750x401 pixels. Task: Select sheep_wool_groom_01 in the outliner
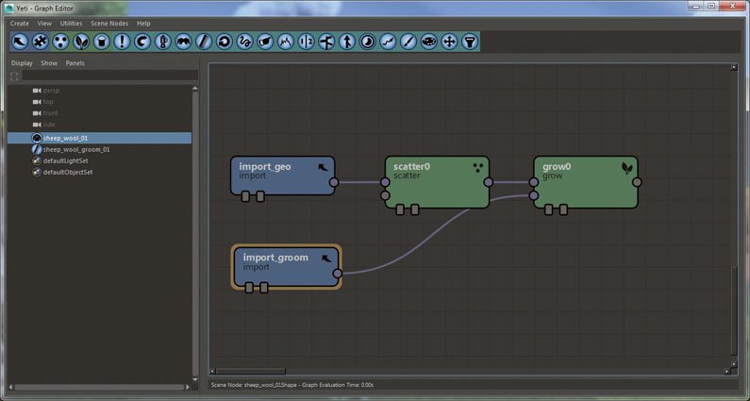pyautogui.click(x=76, y=149)
